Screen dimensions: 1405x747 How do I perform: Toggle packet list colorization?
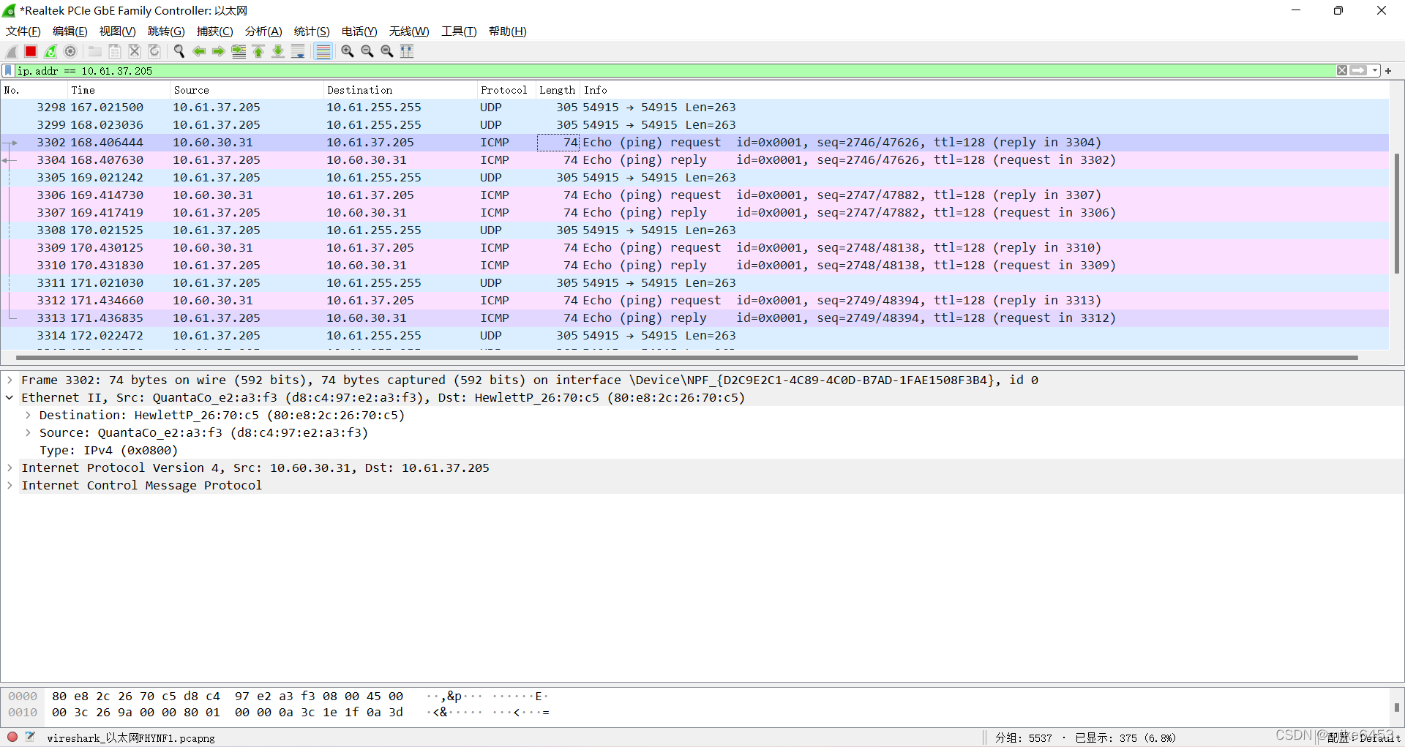click(x=323, y=51)
